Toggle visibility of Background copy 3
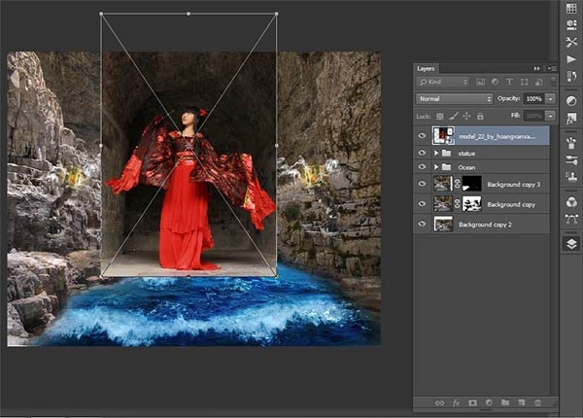583x418 pixels. [422, 184]
